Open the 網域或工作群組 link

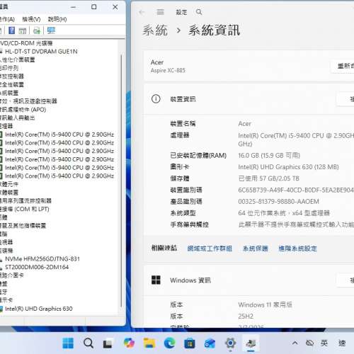210,249
